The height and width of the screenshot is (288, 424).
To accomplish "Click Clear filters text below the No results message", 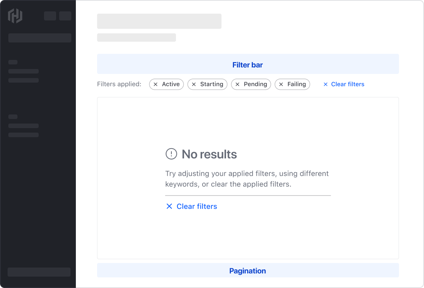I will click(197, 206).
